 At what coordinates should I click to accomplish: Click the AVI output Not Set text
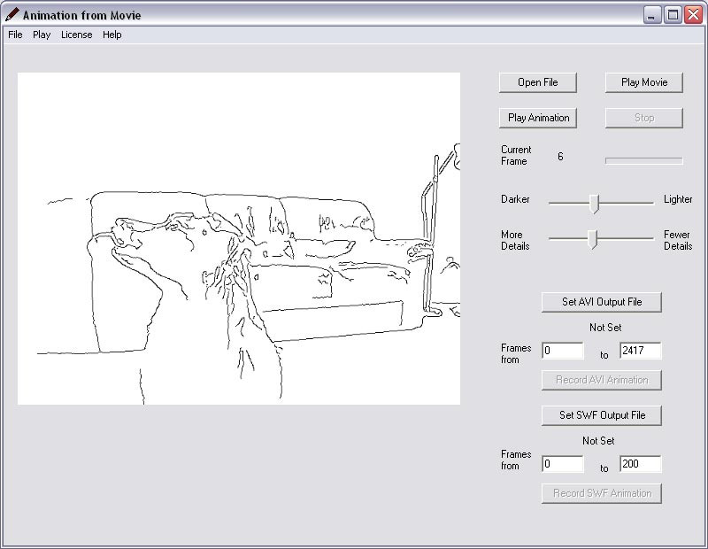[x=605, y=328]
